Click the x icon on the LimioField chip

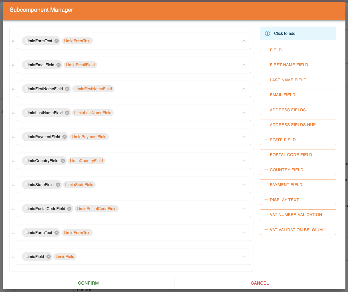pyautogui.click(x=49, y=257)
